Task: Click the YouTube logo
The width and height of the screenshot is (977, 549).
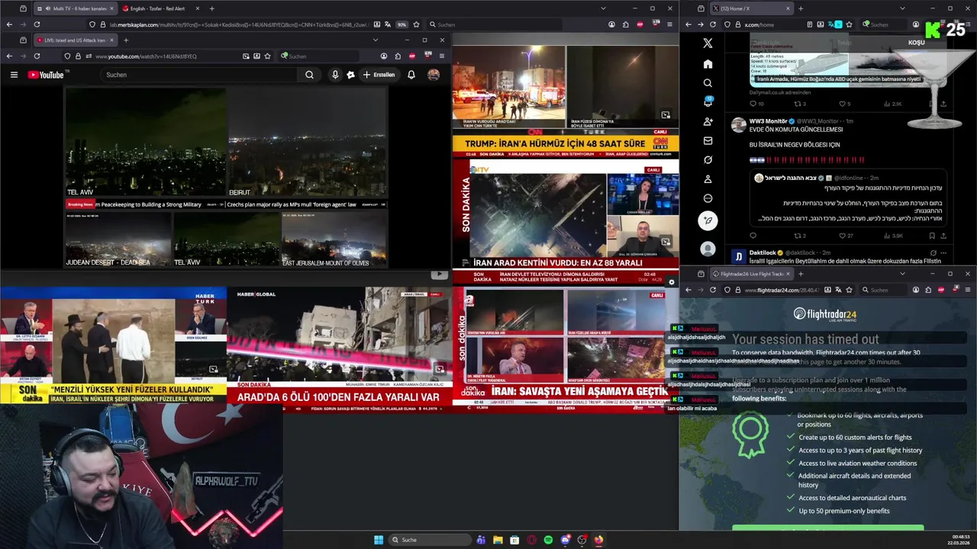Action: (46, 75)
